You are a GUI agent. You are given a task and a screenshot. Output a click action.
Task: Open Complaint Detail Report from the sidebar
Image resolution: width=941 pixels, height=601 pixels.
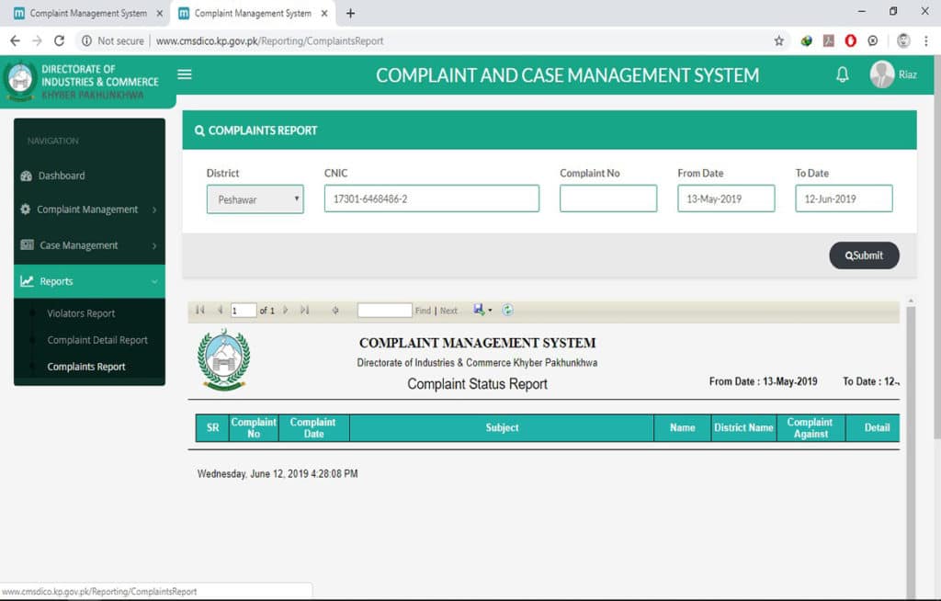tap(97, 340)
